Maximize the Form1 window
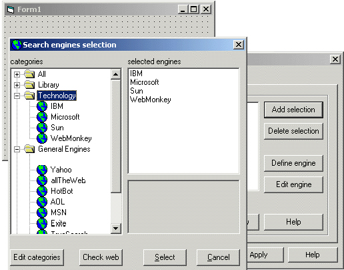344x270 pixels. pos(194,9)
